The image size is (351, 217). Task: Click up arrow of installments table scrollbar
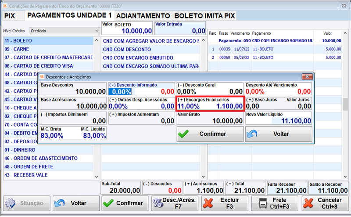(345, 33)
